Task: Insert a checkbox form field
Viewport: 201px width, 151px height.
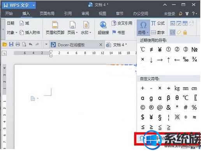Action: (x=179, y=23)
